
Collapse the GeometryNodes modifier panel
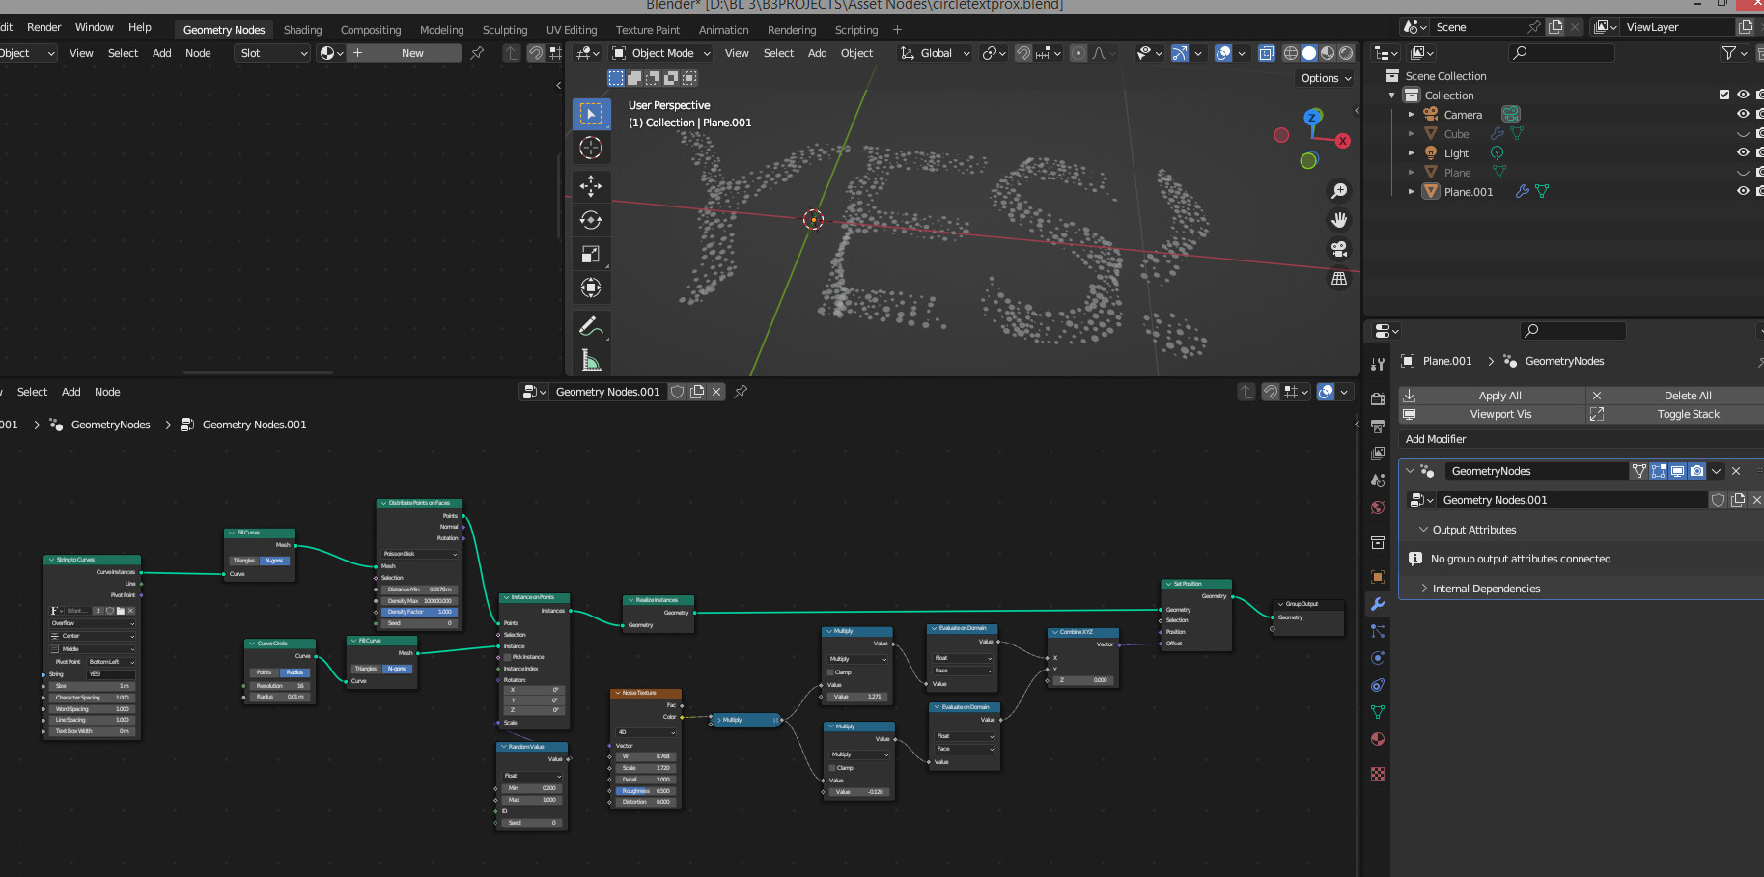point(1410,471)
